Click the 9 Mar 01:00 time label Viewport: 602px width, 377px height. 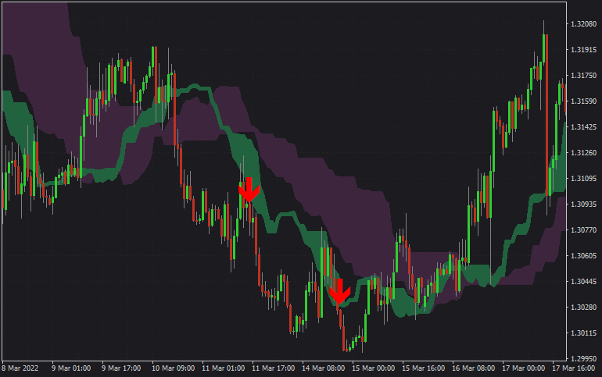point(71,368)
